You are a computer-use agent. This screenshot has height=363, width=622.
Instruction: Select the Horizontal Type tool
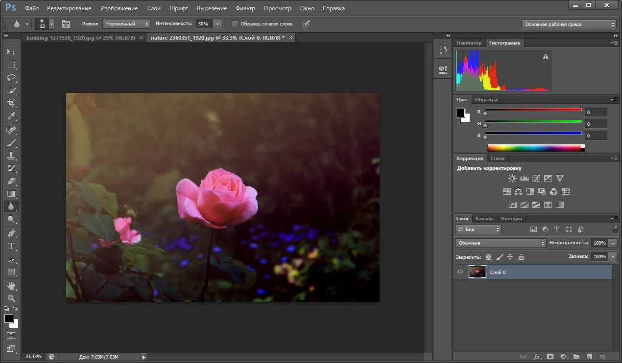coord(11,246)
